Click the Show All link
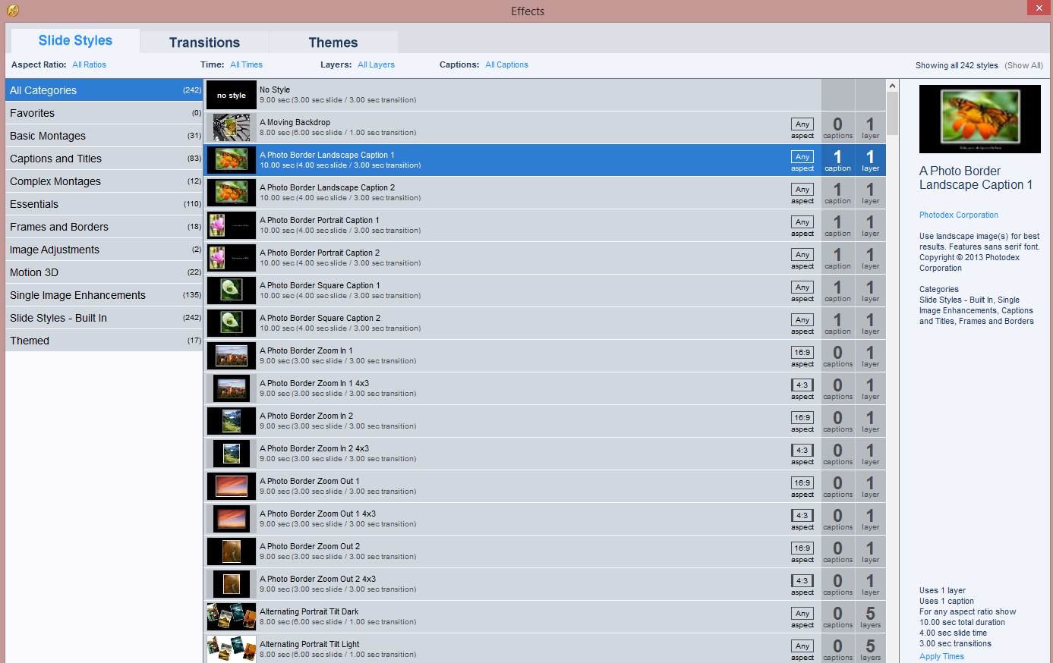The width and height of the screenshot is (1053, 663). coord(1023,65)
